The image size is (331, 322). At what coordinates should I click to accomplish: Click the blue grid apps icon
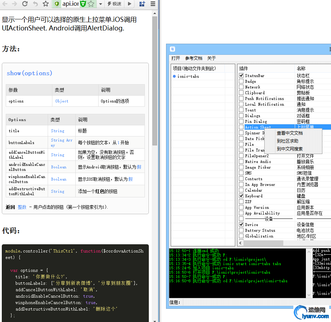coord(142,4)
